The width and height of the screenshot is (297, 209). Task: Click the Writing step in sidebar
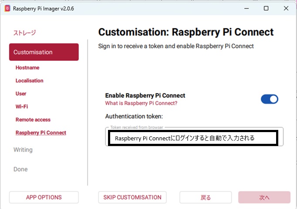[23, 150]
